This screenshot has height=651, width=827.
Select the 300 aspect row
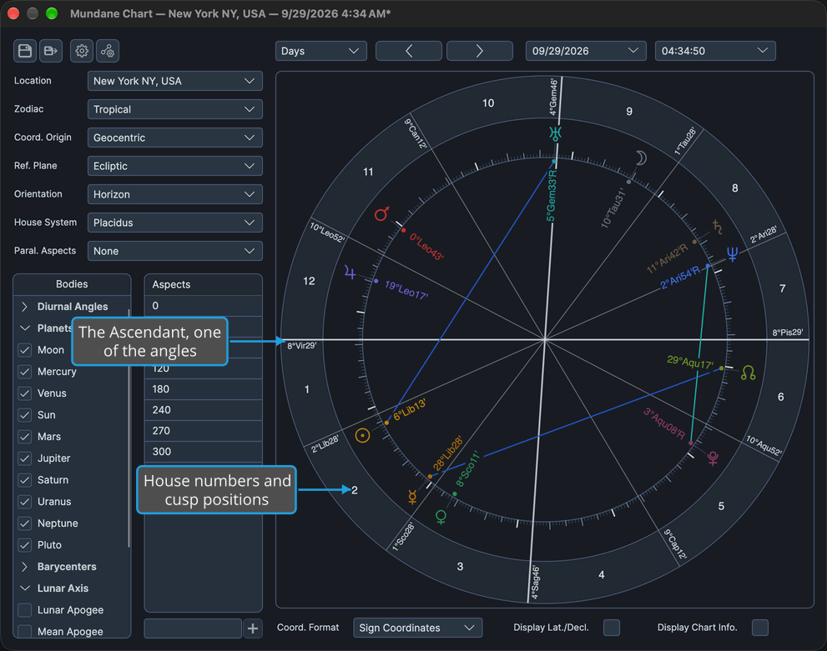point(204,452)
